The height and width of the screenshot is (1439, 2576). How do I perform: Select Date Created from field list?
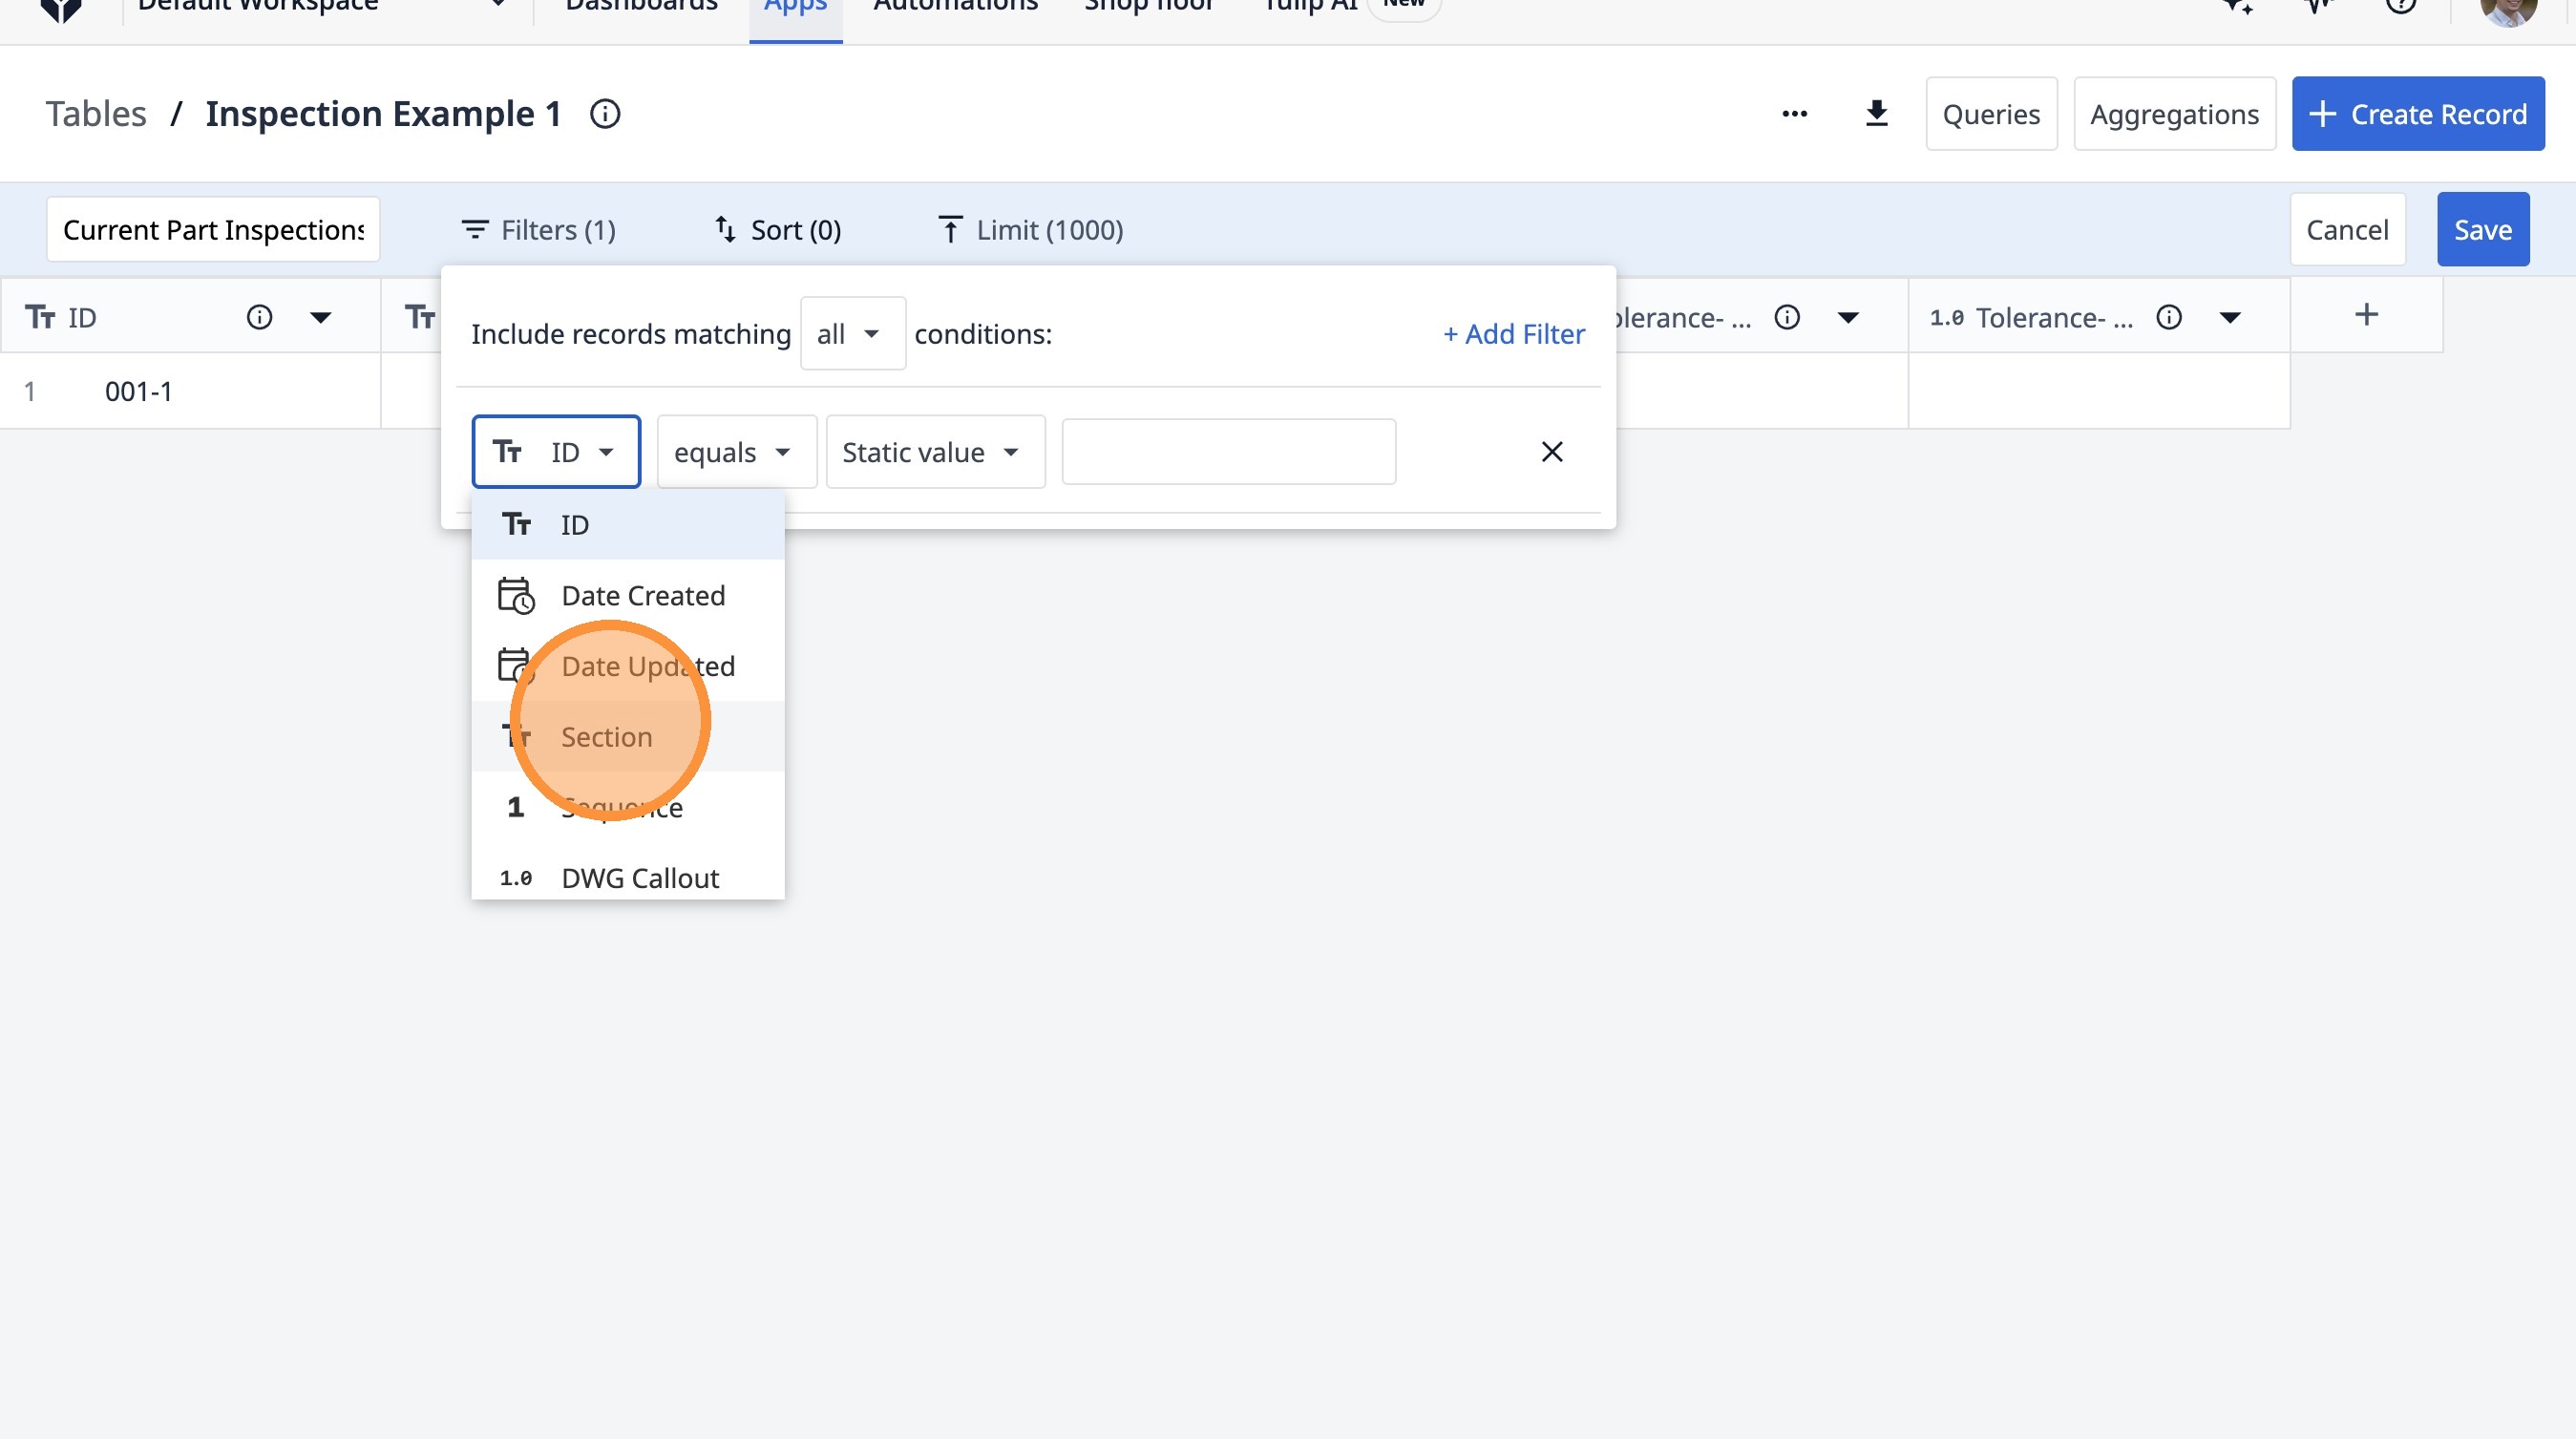642,596
